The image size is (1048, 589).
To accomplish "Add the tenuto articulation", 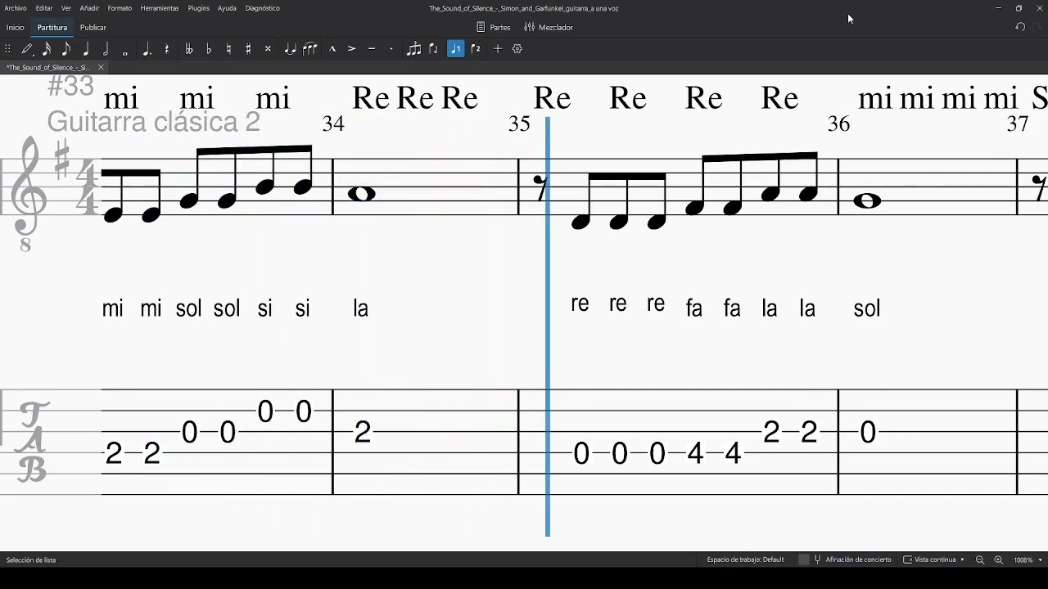I will (372, 49).
